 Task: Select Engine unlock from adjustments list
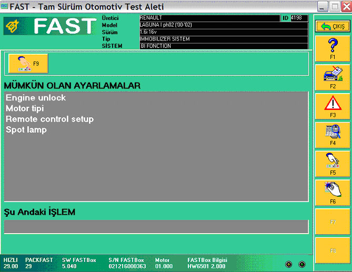tap(36, 98)
